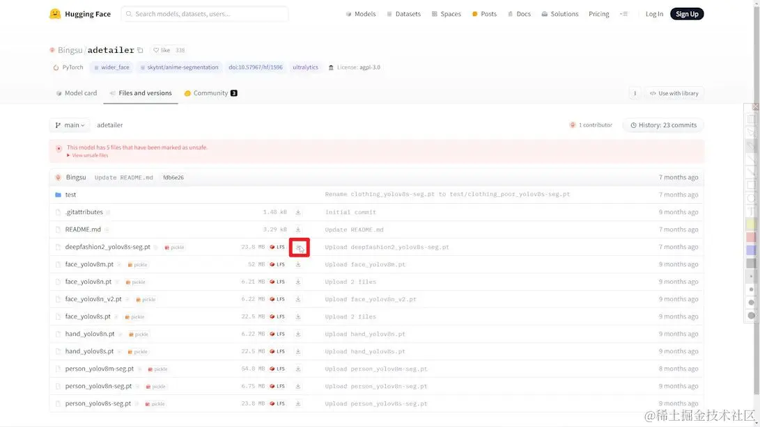Select rectangle tool in annotation toolbar

(751, 185)
